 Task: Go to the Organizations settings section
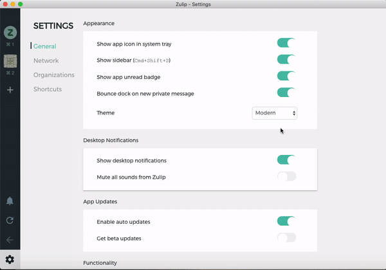[54, 75]
